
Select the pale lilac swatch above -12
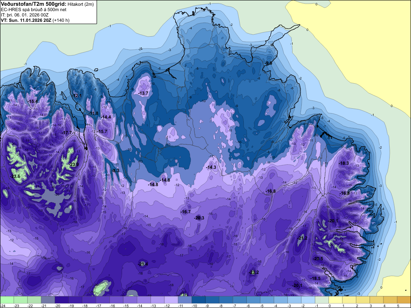171,300
